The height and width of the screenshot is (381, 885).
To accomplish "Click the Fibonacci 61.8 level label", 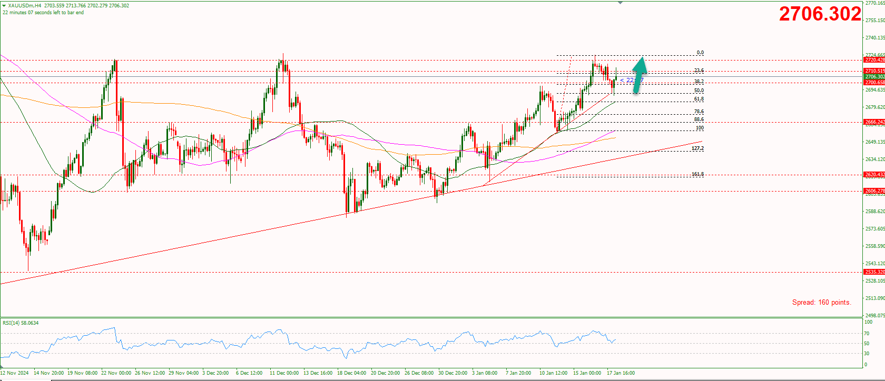I will [699, 99].
